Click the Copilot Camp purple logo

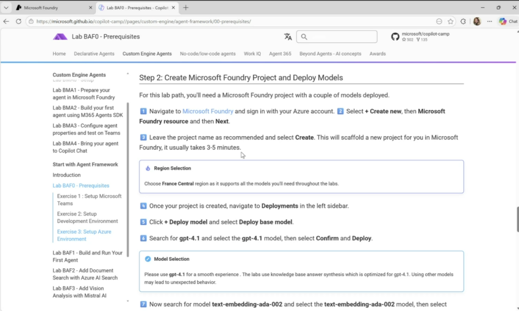click(x=60, y=37)
